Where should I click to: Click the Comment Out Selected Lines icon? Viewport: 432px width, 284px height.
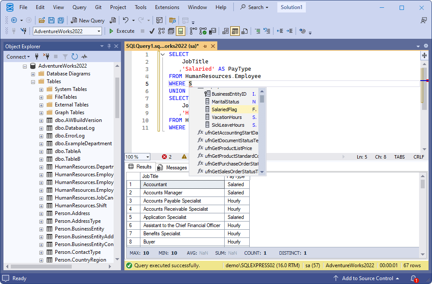coord(258,31)
